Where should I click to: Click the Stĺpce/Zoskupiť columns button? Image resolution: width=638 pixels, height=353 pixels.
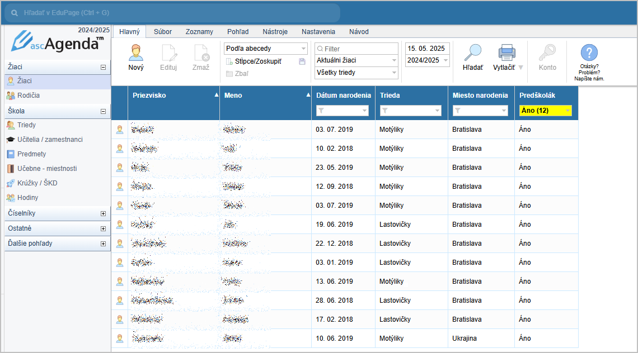257,61
